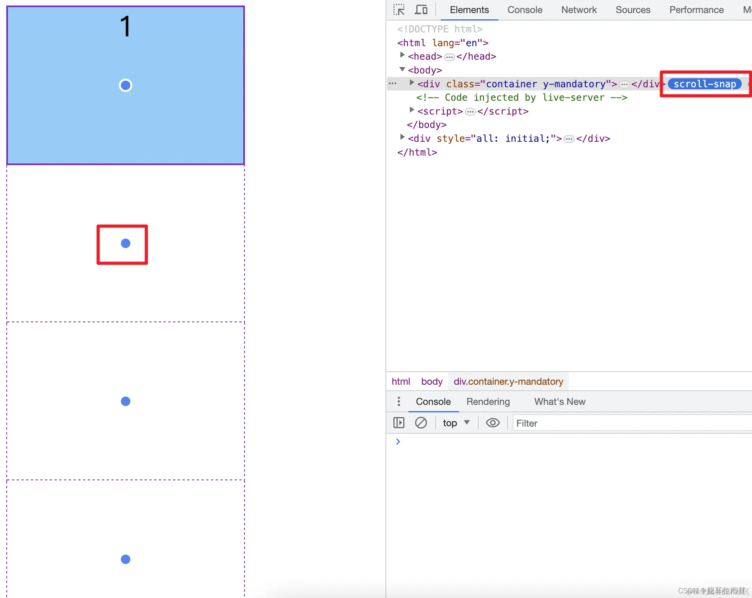Image resolution: width=752 pixels, height=598 pixels.
Task: Open the Network tab
Action: 579,10
